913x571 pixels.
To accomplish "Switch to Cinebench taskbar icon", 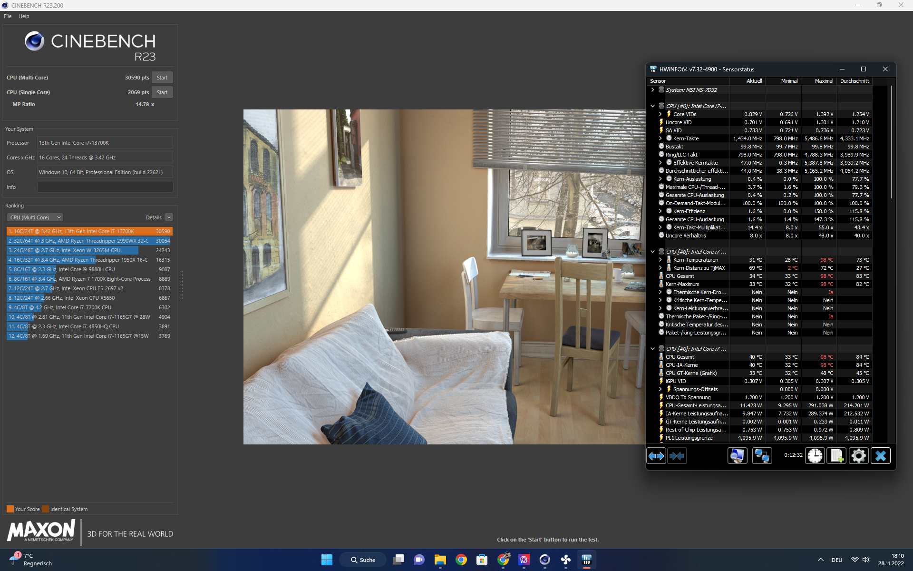I will tap(545, 560).
